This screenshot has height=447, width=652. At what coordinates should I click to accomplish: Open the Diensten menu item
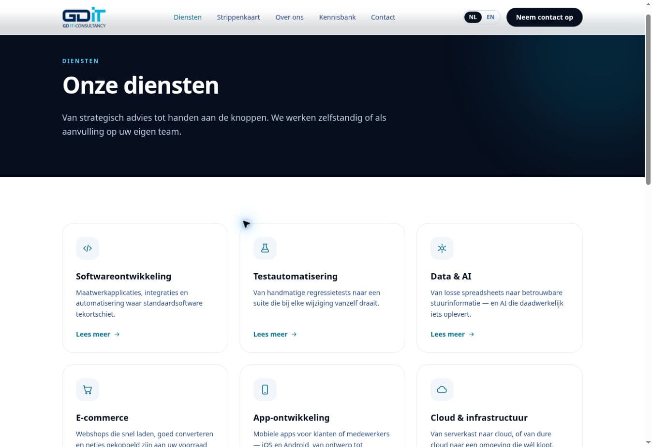pos(188,17)
